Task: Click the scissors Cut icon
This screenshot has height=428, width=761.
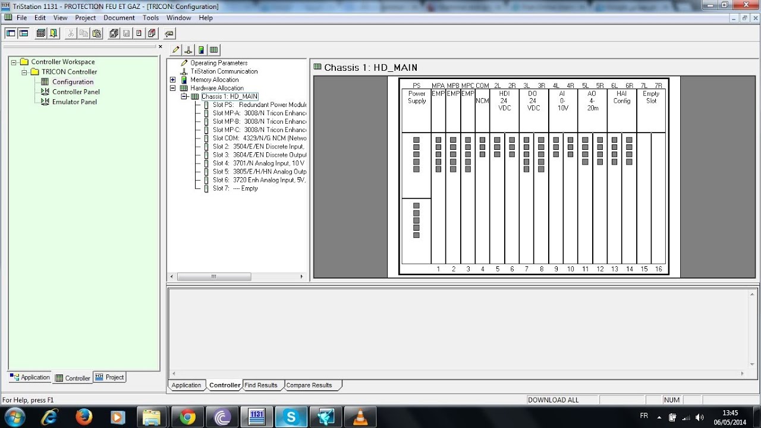Action: point(71,33)
